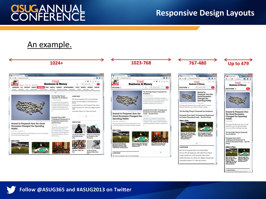Click Twitter bird icon in 1024+ browser page
Image resolution: width=266 pixels, height=199 pixels.
(88, 81)
